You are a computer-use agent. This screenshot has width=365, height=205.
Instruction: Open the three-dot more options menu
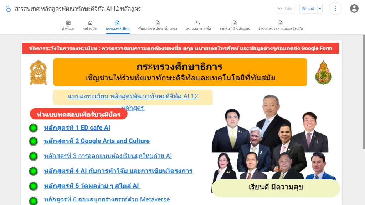tap(335, 9)
